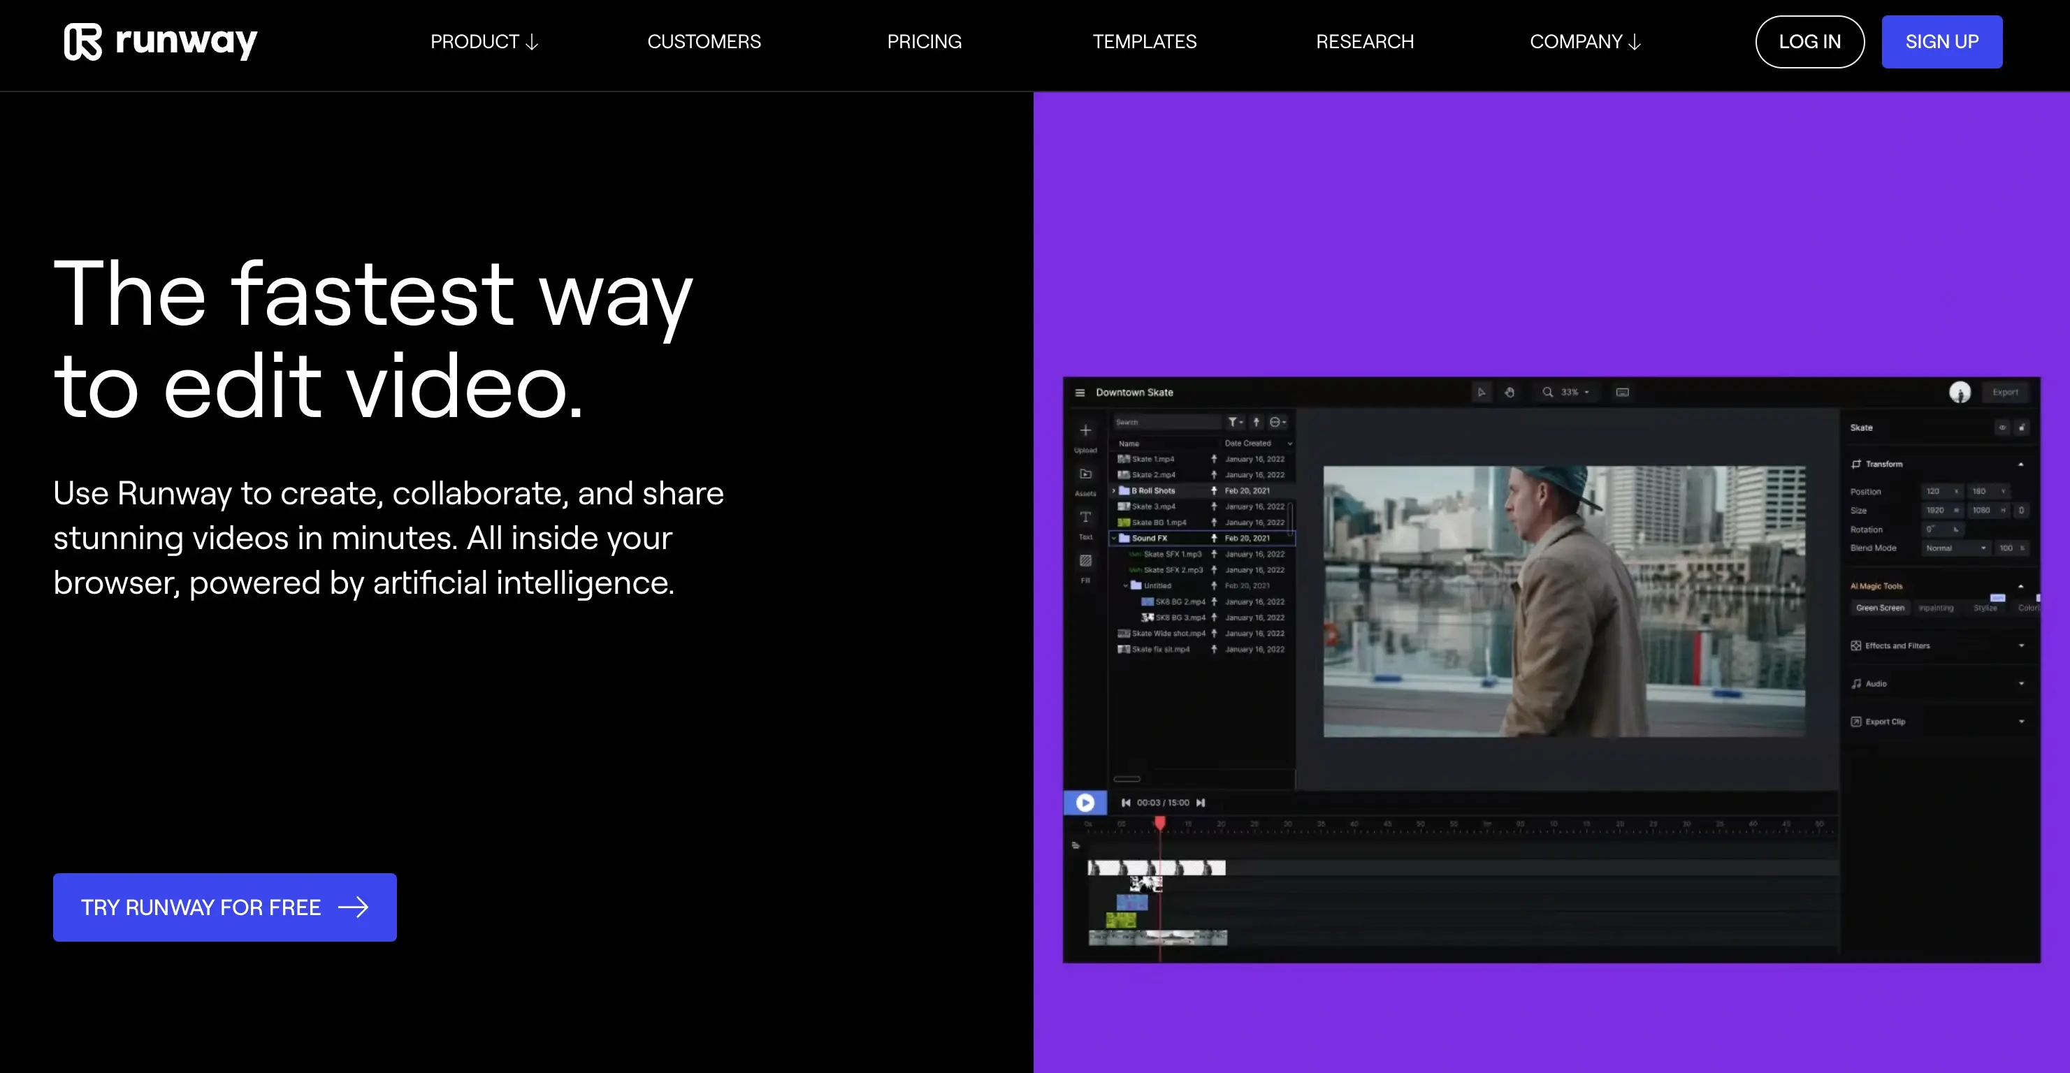The width and height of the screenshot is (2070, 1073).
Task: Select the Fill tool icon
Action: 1085,560
